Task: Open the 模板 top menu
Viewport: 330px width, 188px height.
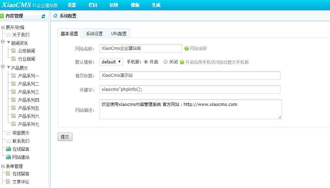Action: pos(135,5)
